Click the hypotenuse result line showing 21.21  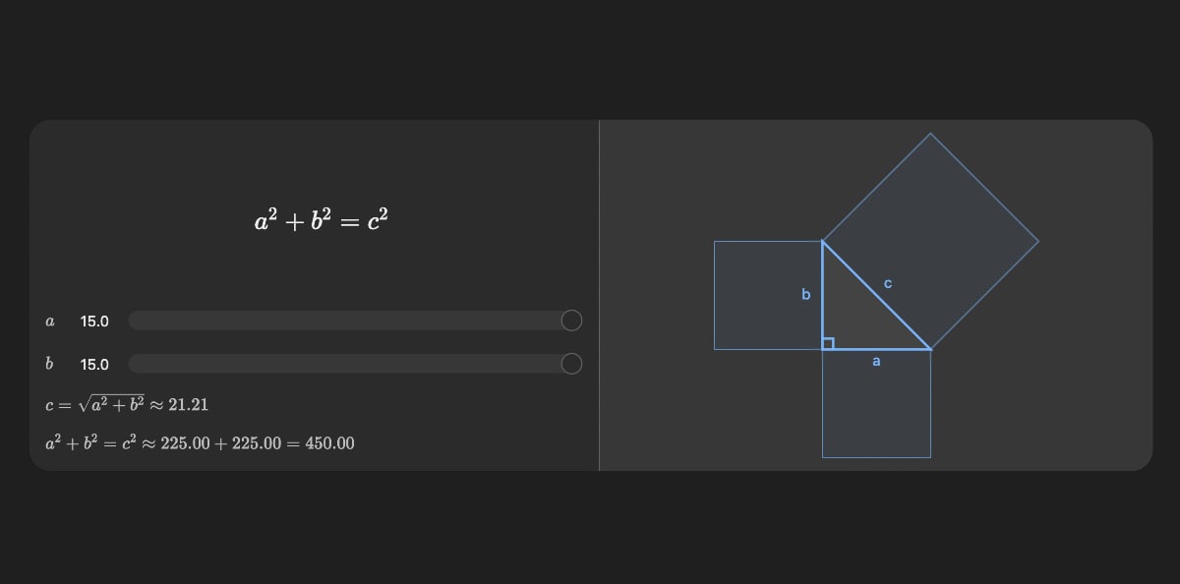127,404
